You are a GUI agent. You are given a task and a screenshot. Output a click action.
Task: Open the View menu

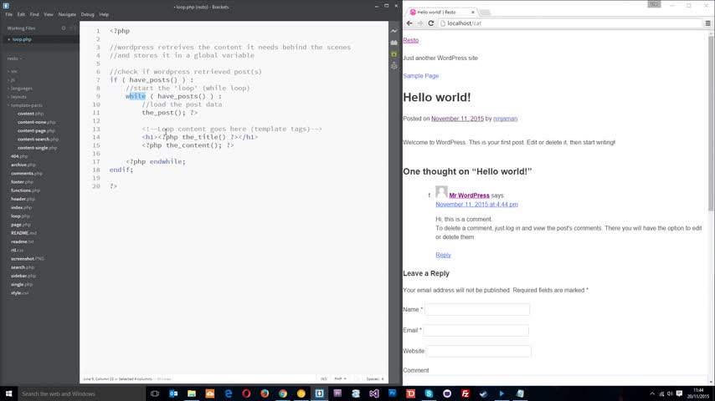(x=49, y=14)
